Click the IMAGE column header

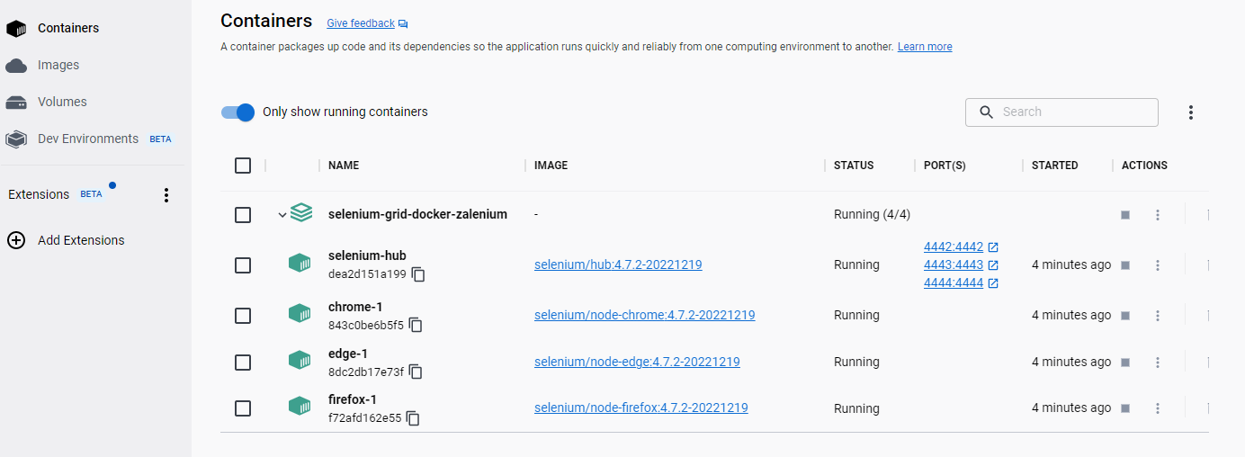(x=551, y=166)
